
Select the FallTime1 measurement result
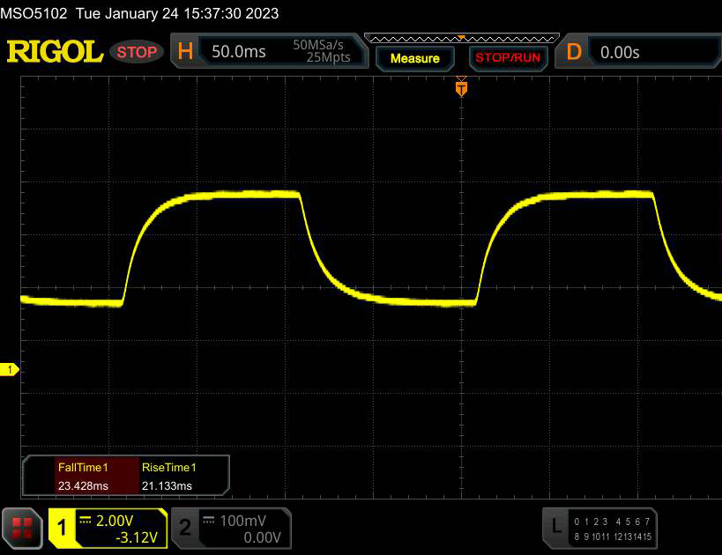pos(81,477)
